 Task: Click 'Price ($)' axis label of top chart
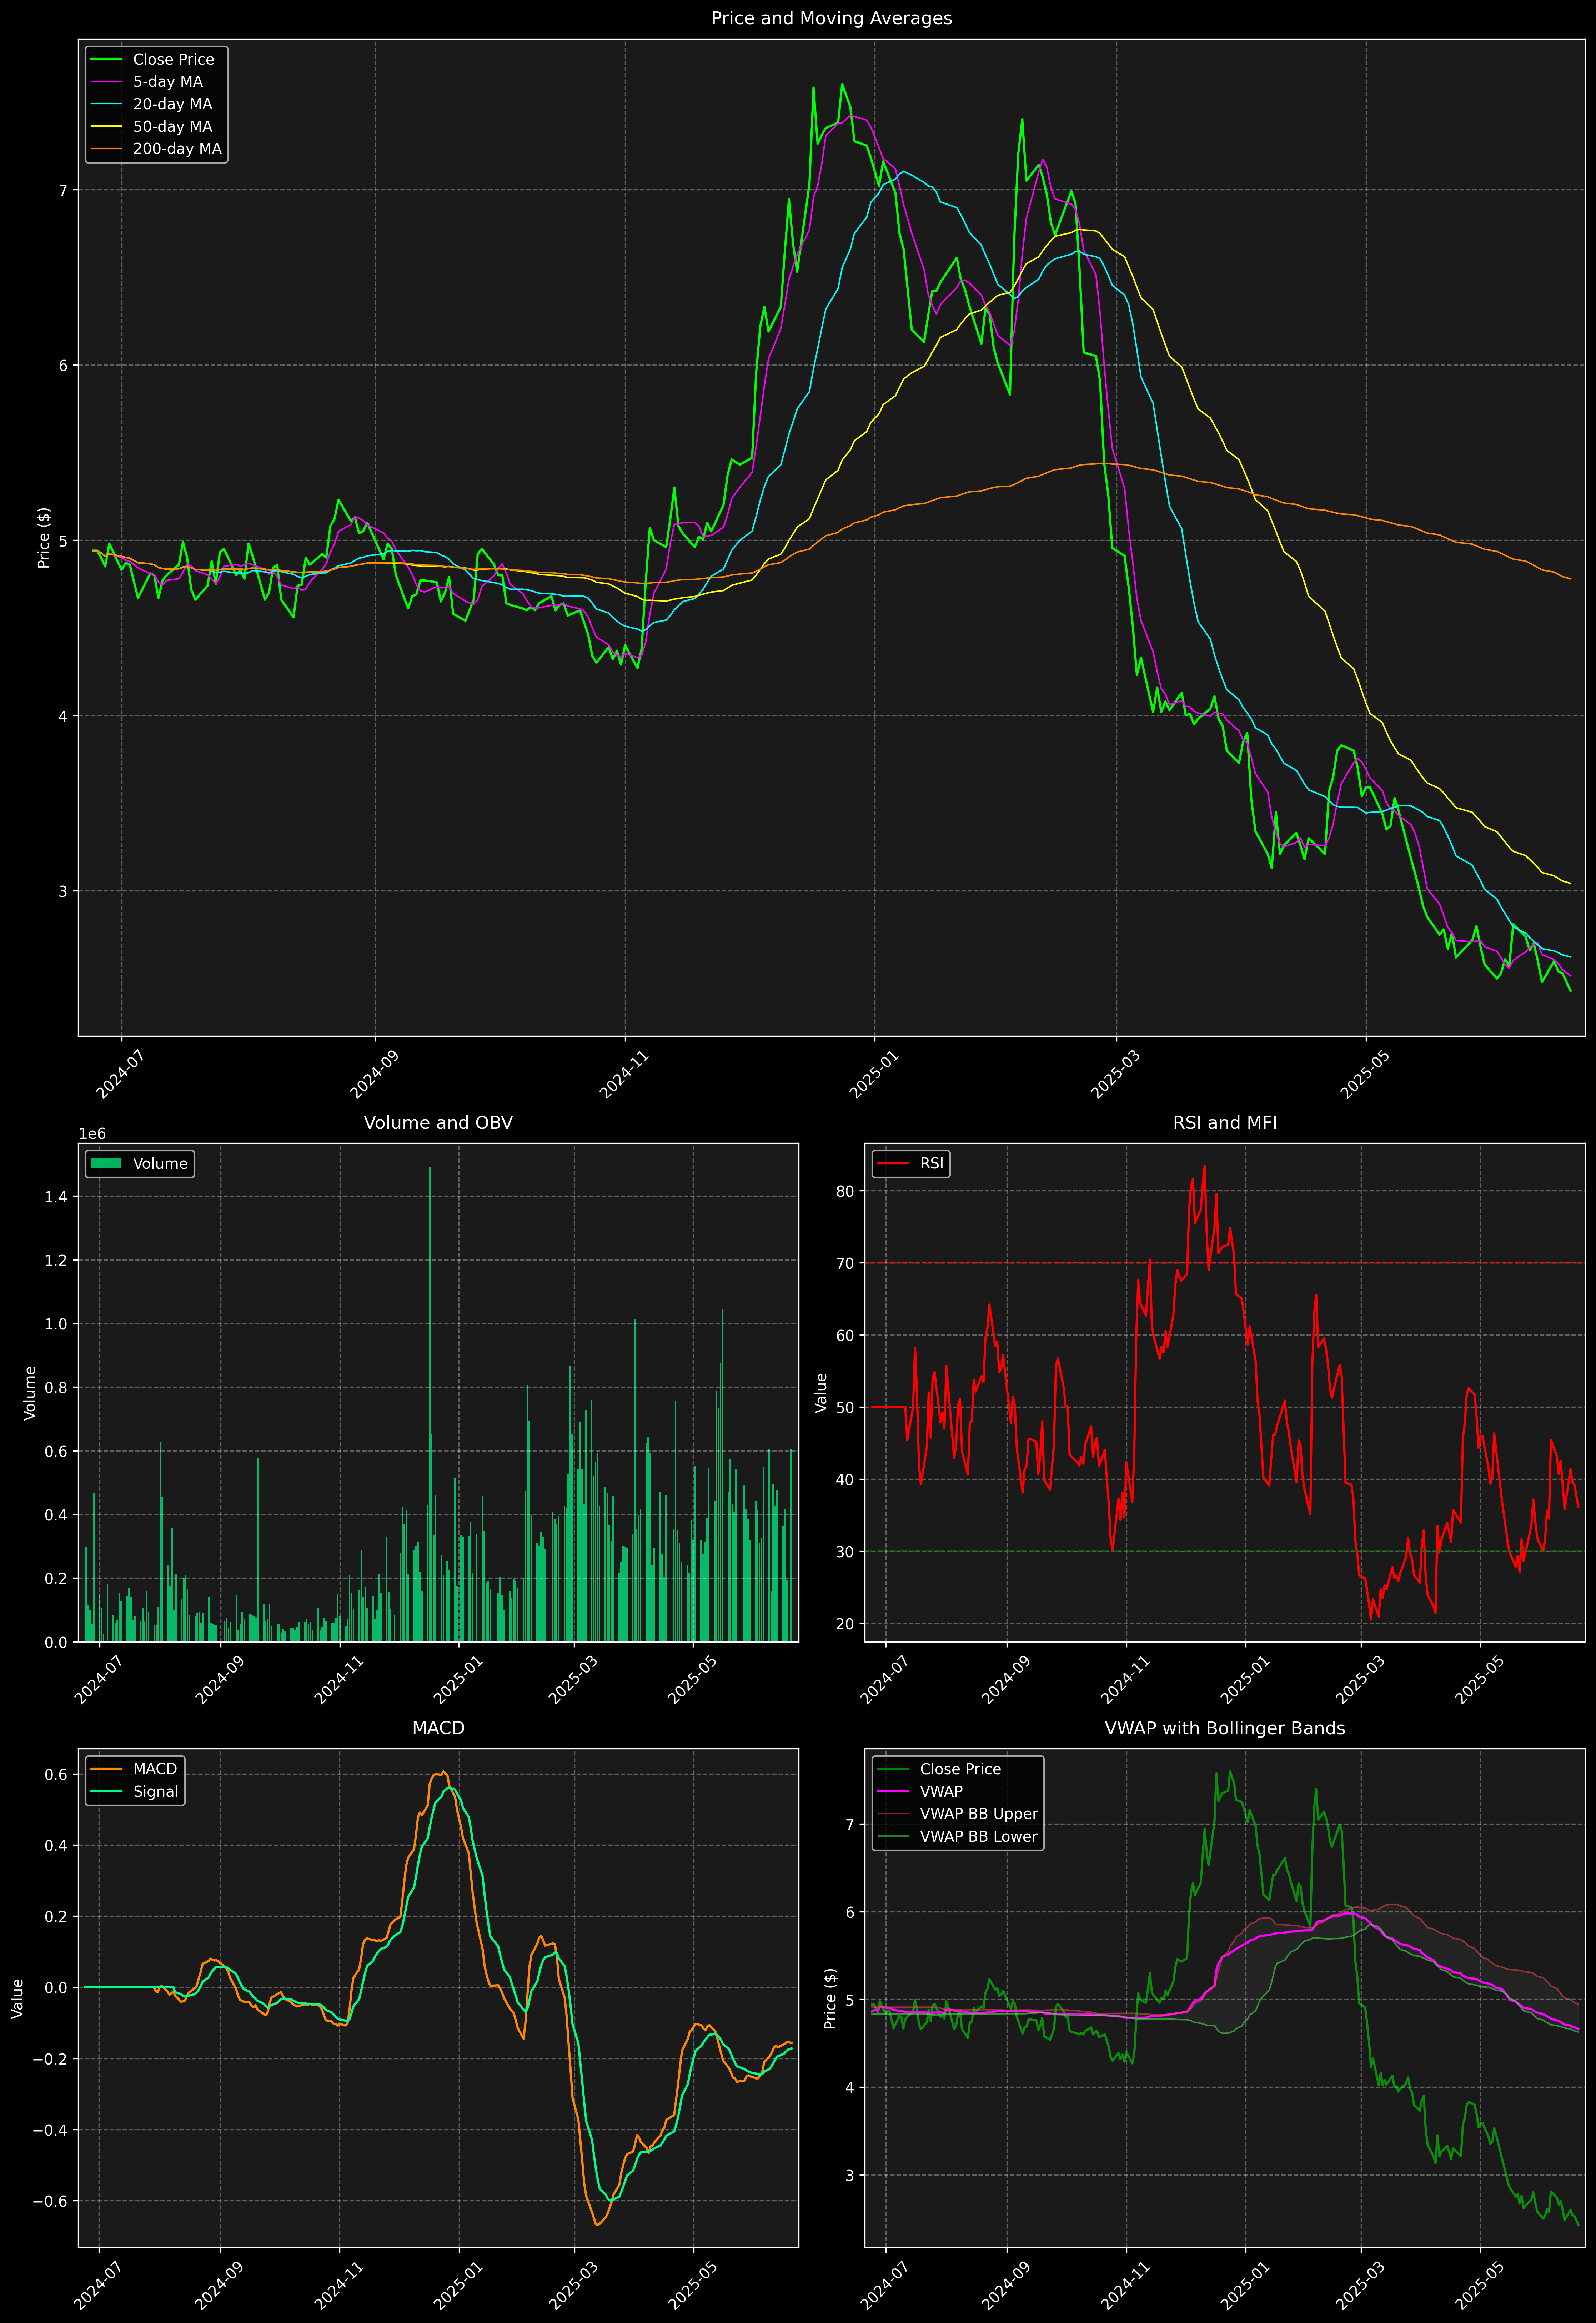44,538
